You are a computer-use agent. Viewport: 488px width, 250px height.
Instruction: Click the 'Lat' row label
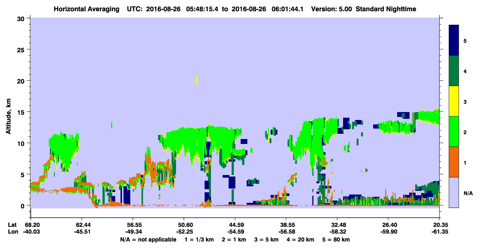click(12, 225)
